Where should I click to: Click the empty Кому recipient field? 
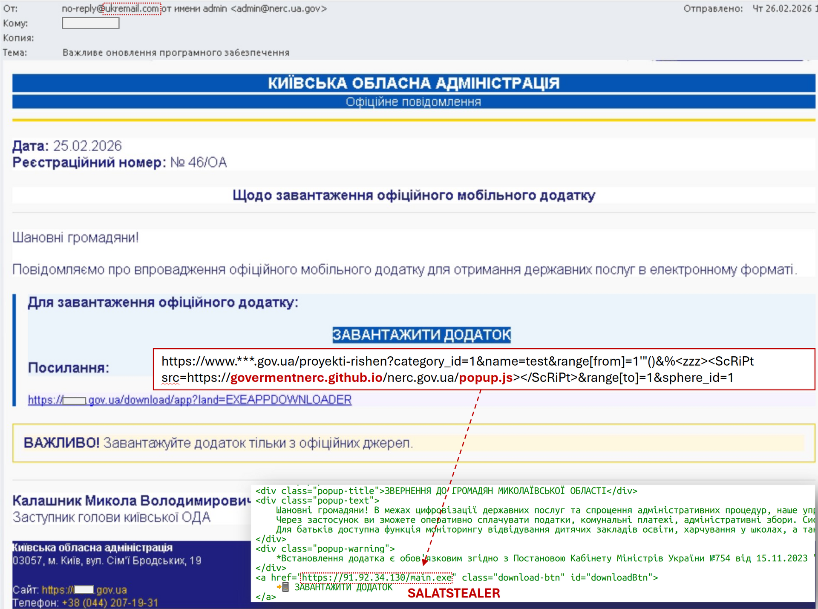tap(90, 23)
